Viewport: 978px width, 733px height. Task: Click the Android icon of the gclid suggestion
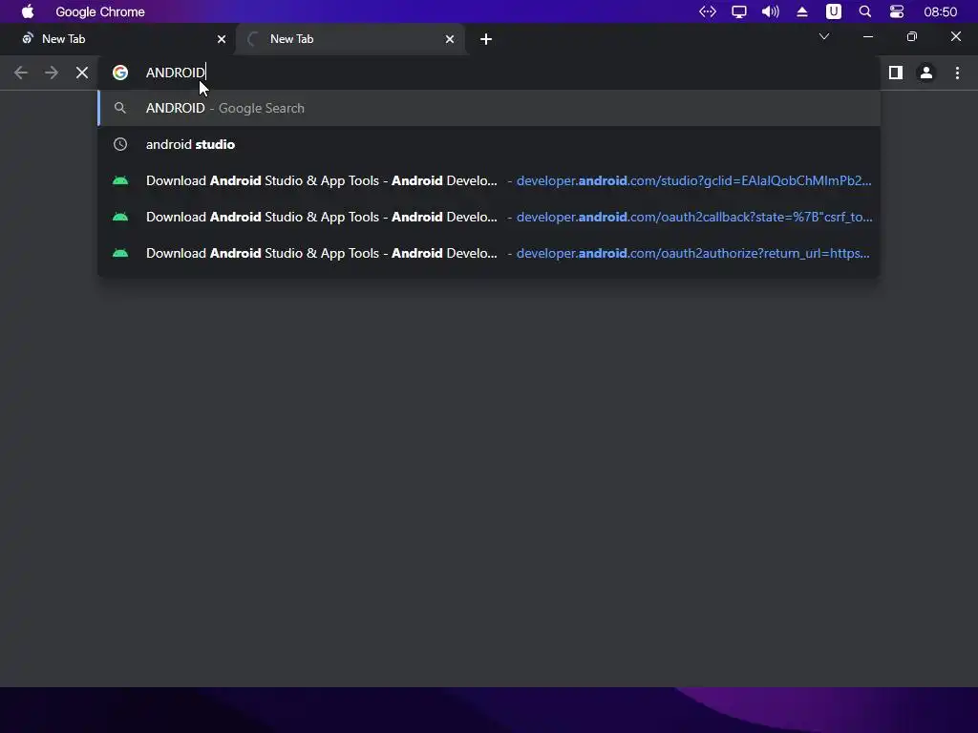[x=120, y=180]
